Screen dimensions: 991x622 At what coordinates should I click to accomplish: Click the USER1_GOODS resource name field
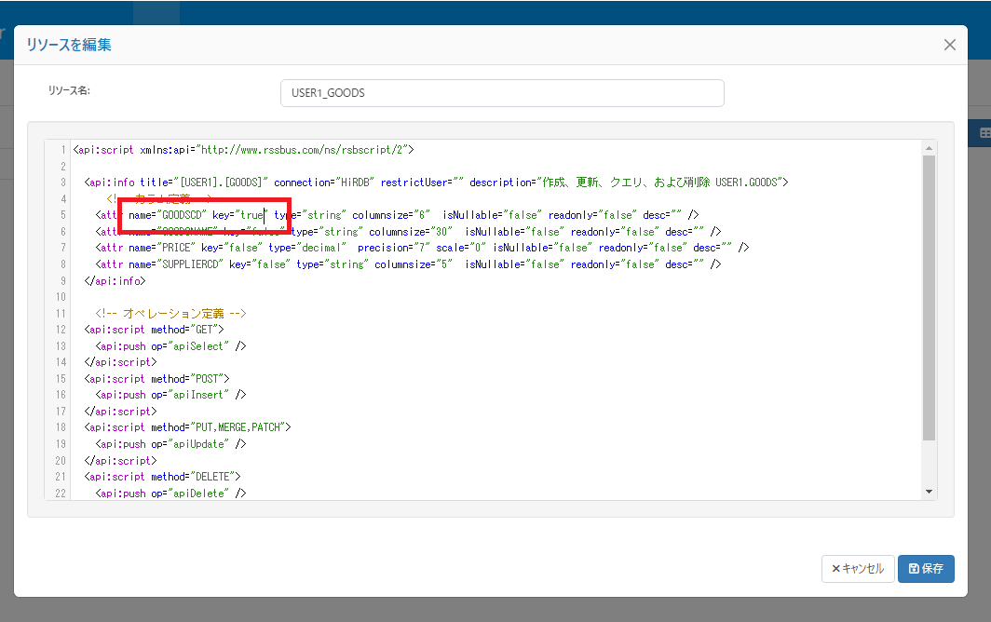pos(502,93)
